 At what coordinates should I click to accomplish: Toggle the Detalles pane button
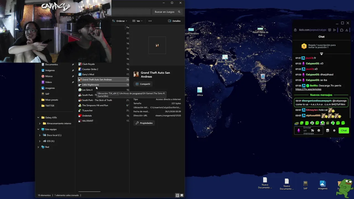point(174,21)
